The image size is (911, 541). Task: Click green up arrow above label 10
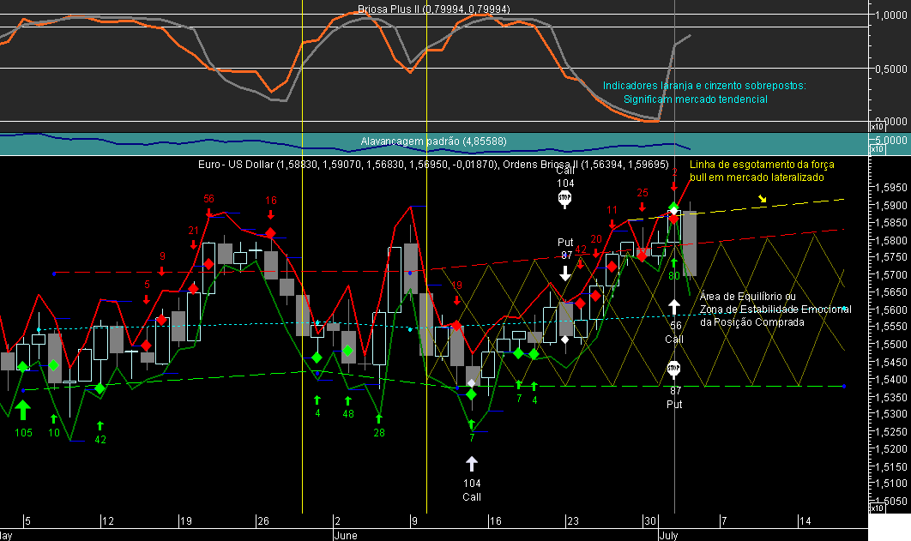click(x=53, y=418)
